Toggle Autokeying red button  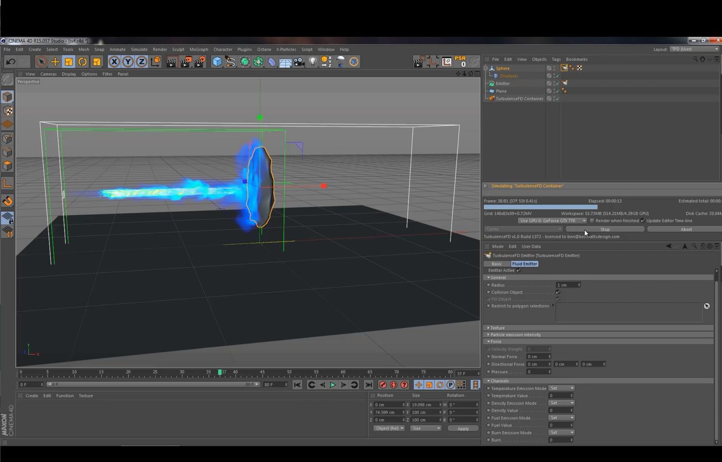click(393, 385)
